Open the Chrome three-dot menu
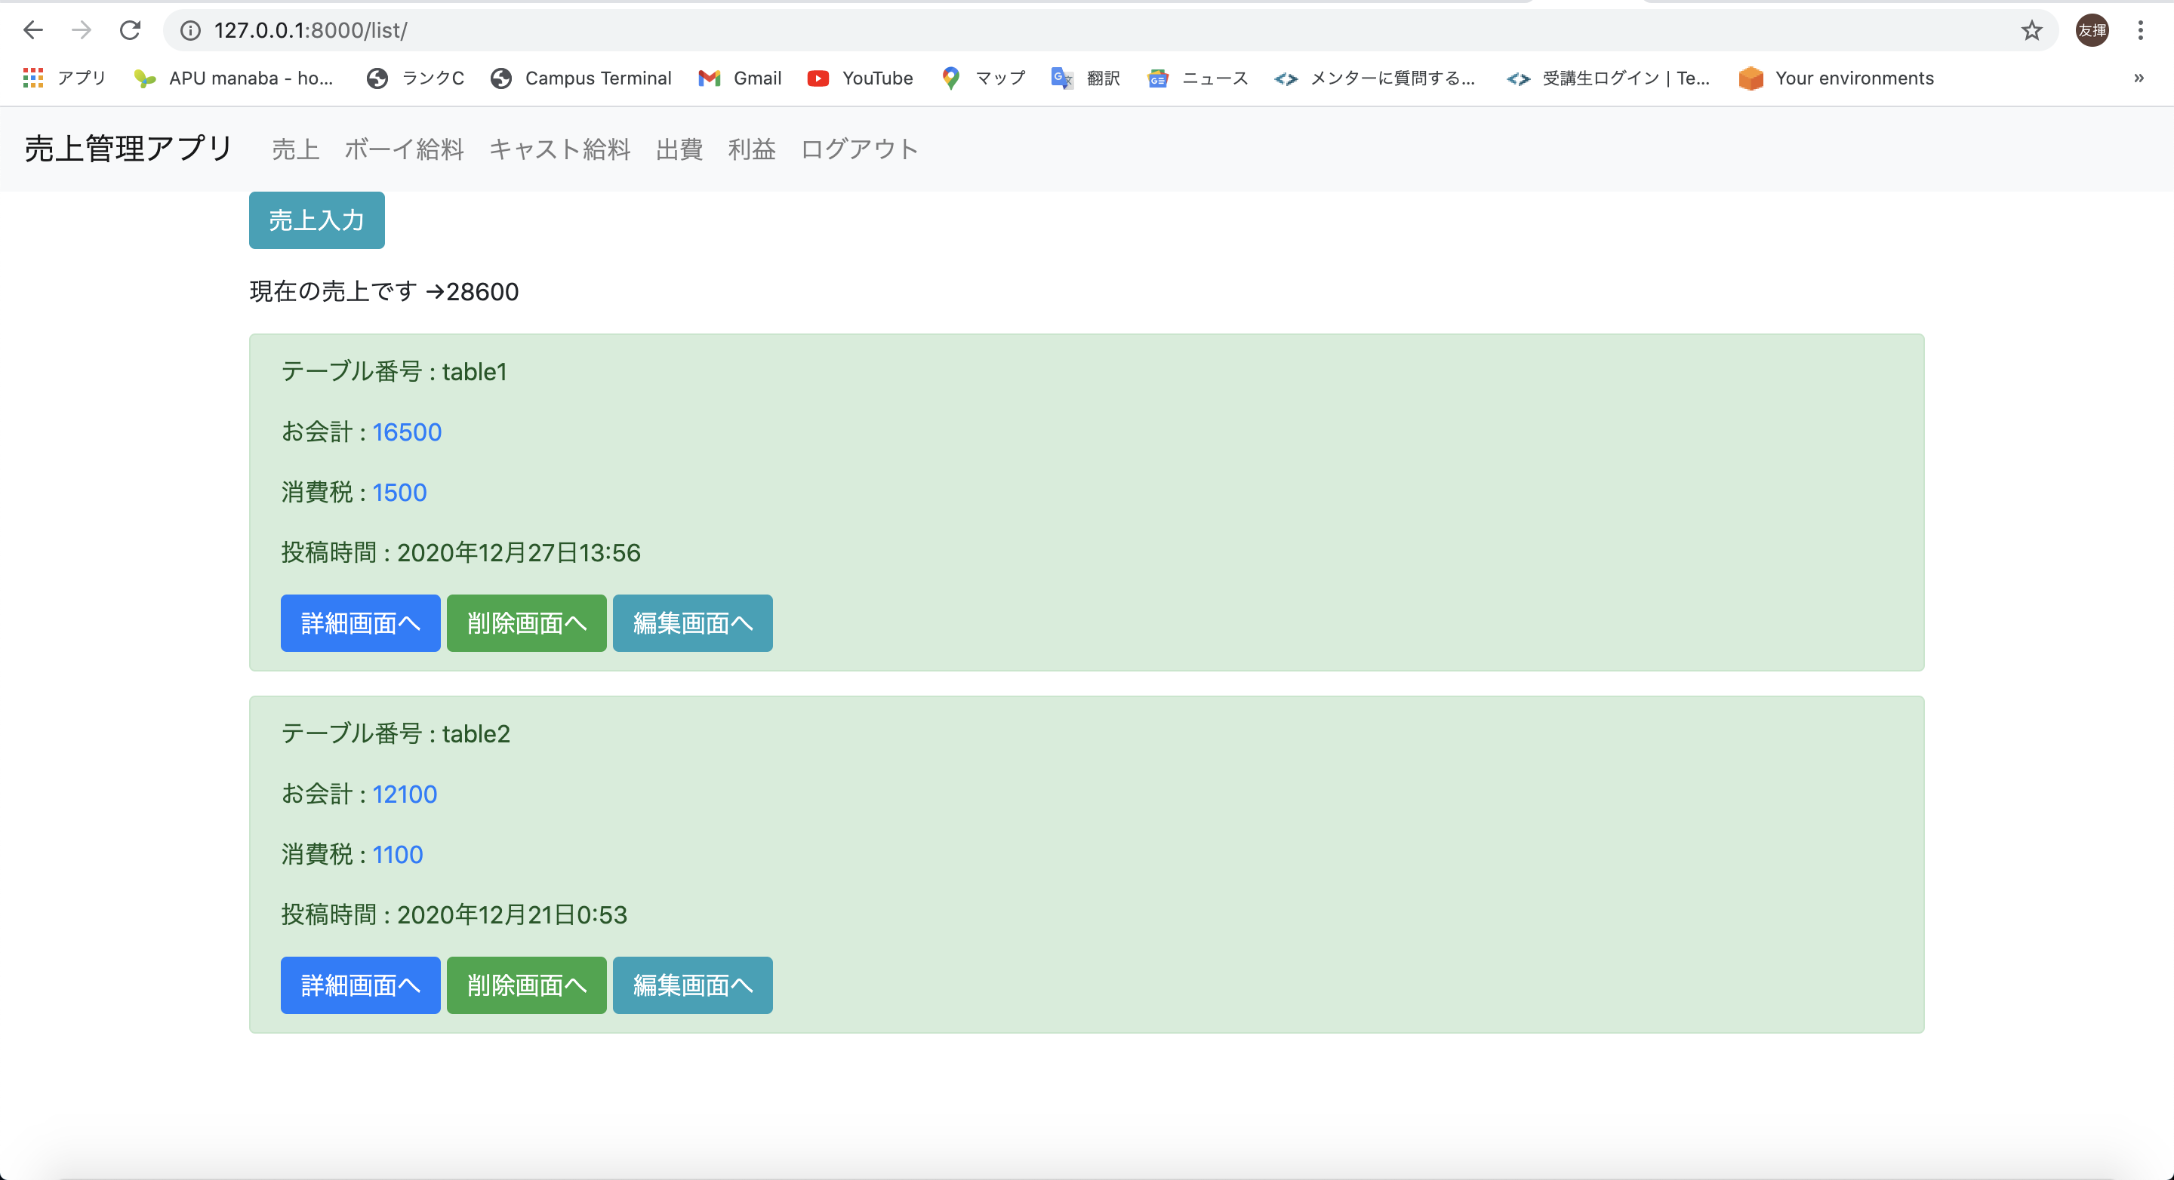The width and height of the screenshot is (2174, 1180). coord(2140,30)
